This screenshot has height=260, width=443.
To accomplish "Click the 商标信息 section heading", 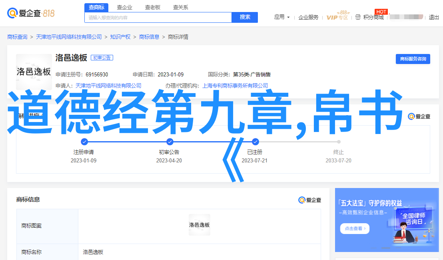I will tap(28, 200).
